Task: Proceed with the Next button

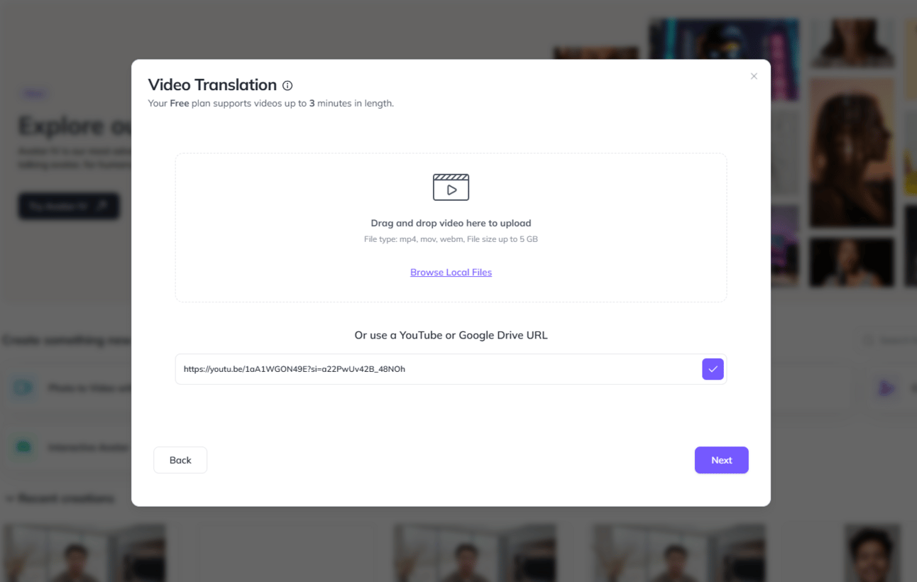Action: pos(721,460)
